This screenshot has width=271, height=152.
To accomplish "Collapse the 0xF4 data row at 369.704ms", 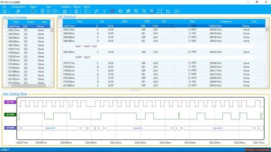I will [x=189, y=52].
